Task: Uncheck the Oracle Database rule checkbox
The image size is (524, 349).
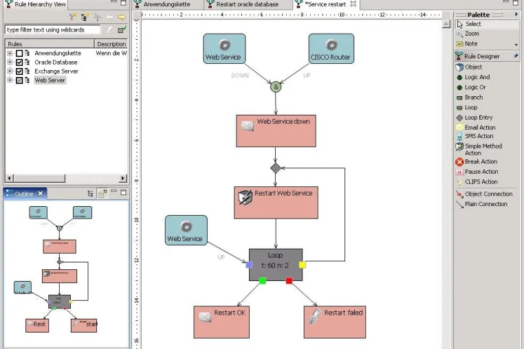Action: pos(19,63)
